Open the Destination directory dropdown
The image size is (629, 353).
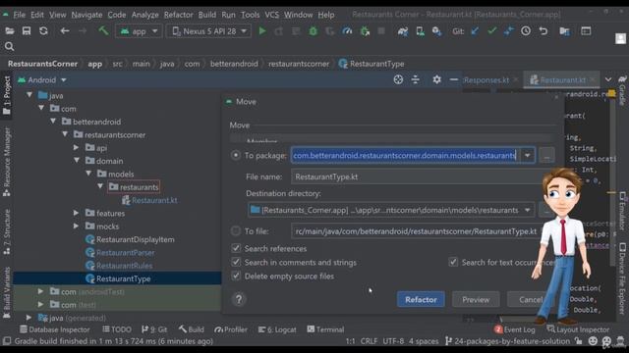[528, 210]
